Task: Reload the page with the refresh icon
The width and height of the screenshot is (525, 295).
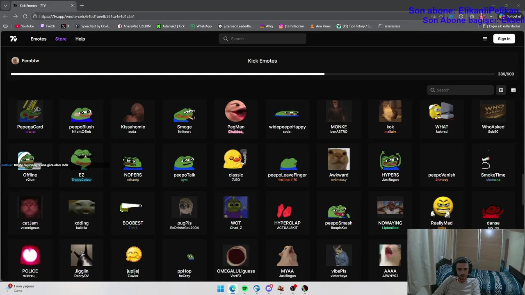Action: (25, 16)
